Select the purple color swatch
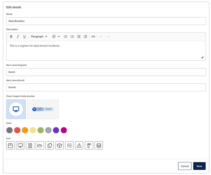Viewport: 211px width, 175px height. coord(56,130)
